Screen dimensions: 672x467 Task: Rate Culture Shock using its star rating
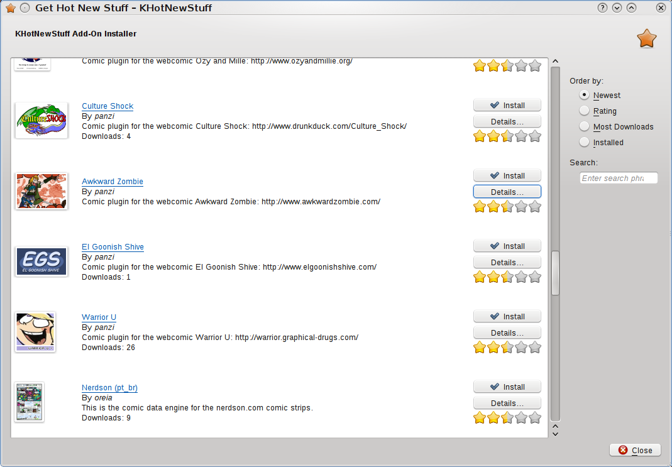tap(507, 136)
